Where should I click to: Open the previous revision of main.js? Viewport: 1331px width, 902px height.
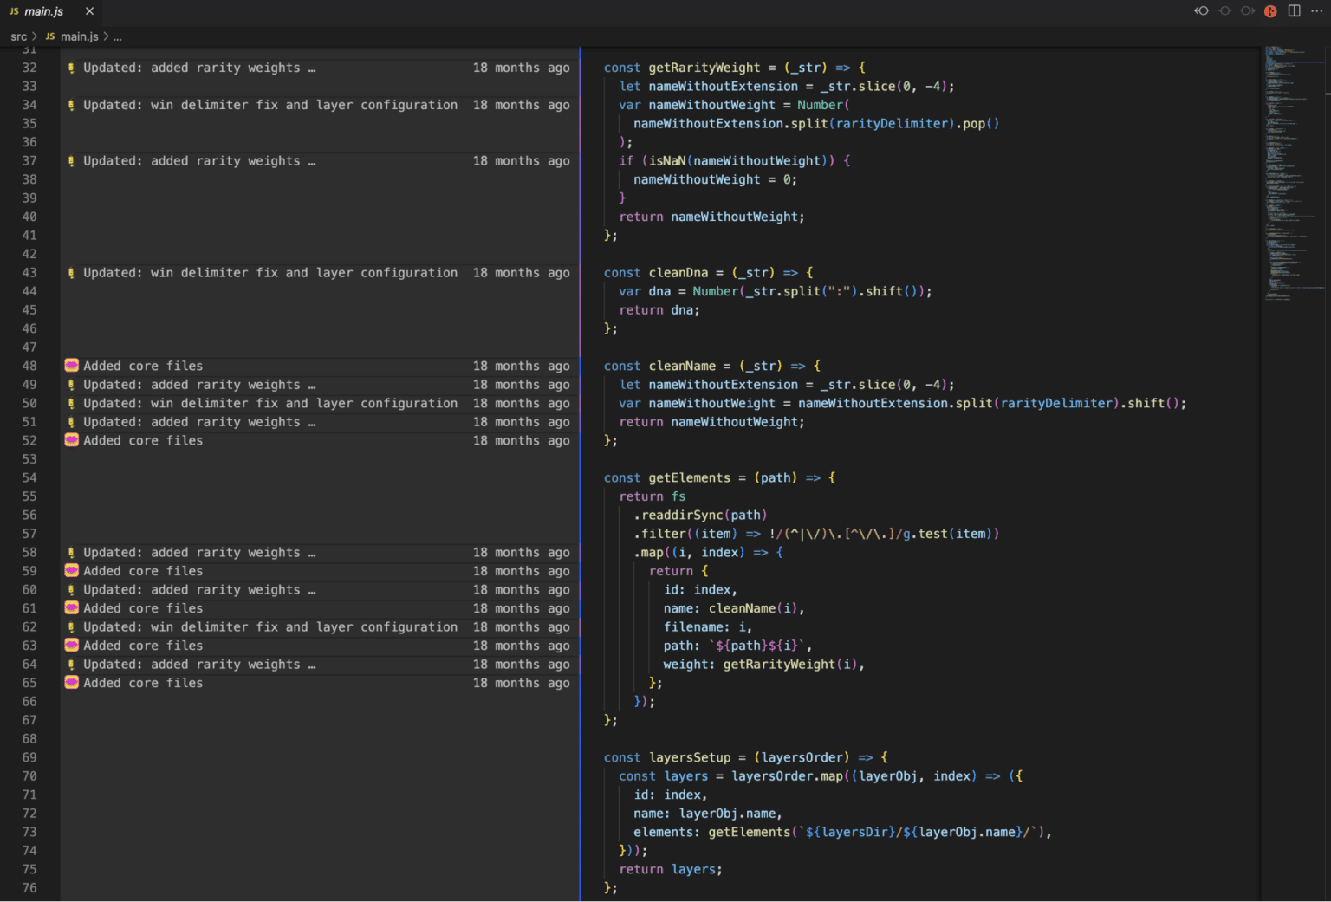coord(1201,11)
